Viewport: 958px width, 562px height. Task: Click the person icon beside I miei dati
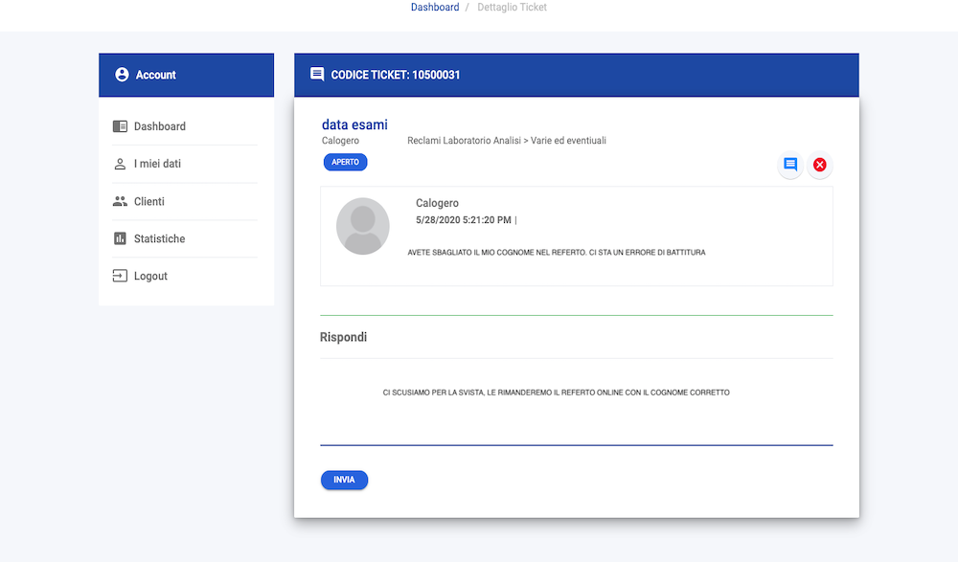[x=120, y=164]
